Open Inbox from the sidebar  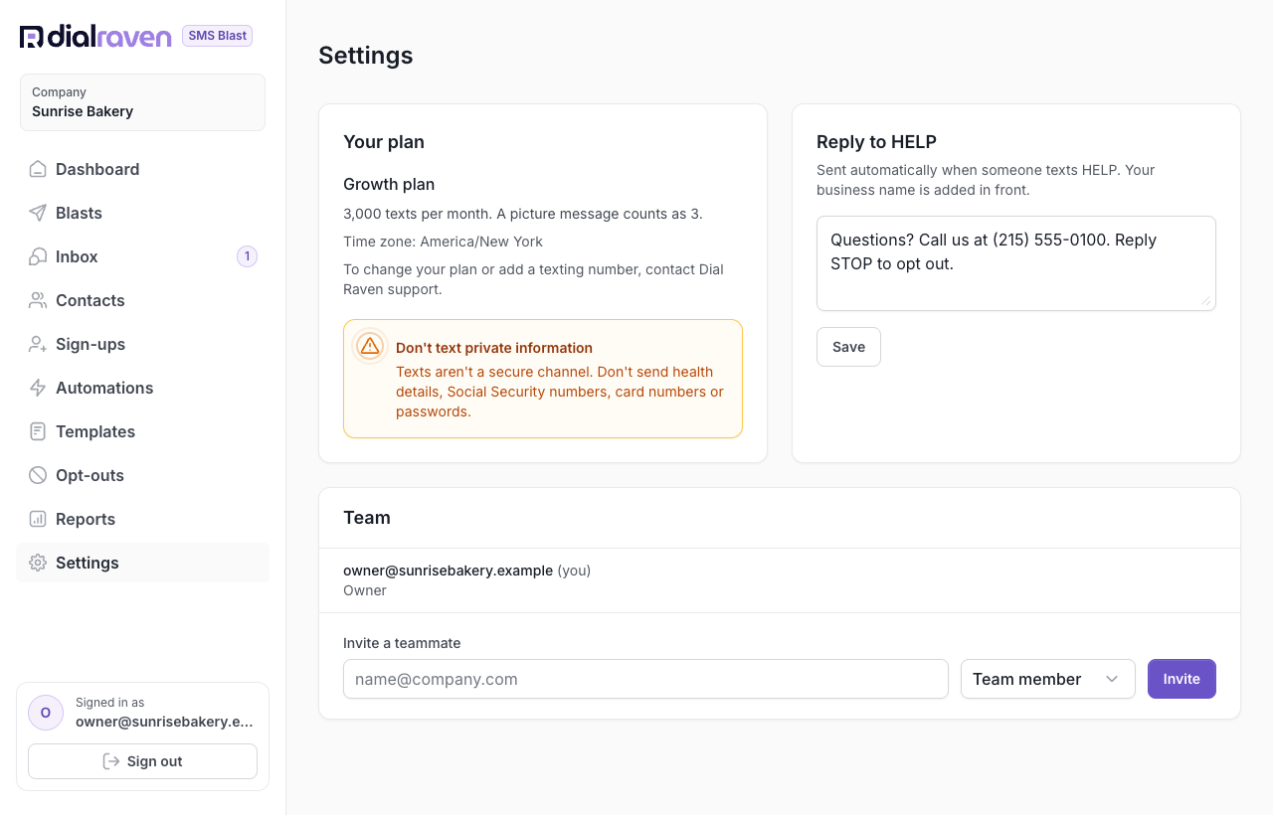[x=142, y=256]
